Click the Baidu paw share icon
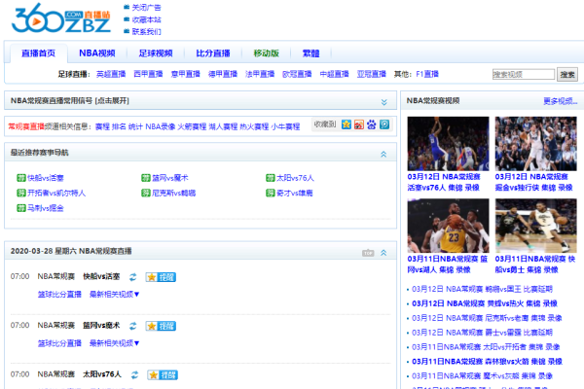 tap(372, 124)
